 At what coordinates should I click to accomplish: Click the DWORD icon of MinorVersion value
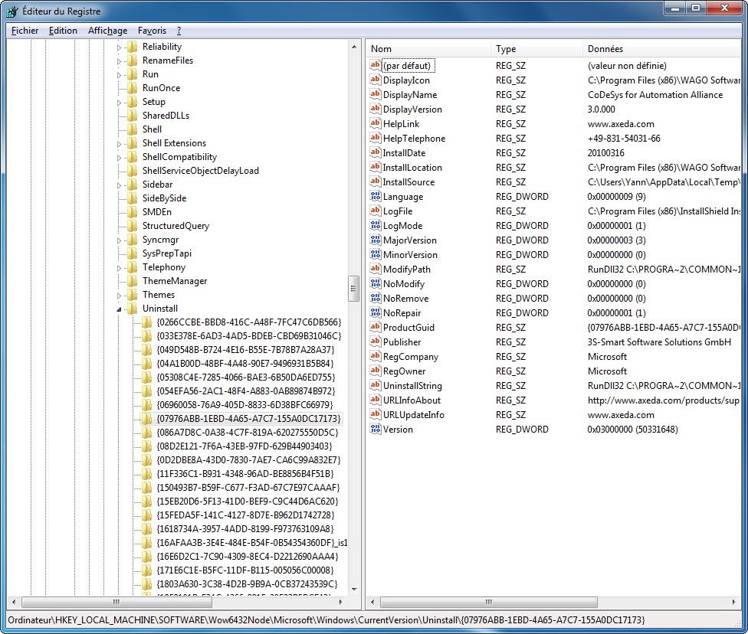pos(376,254)
